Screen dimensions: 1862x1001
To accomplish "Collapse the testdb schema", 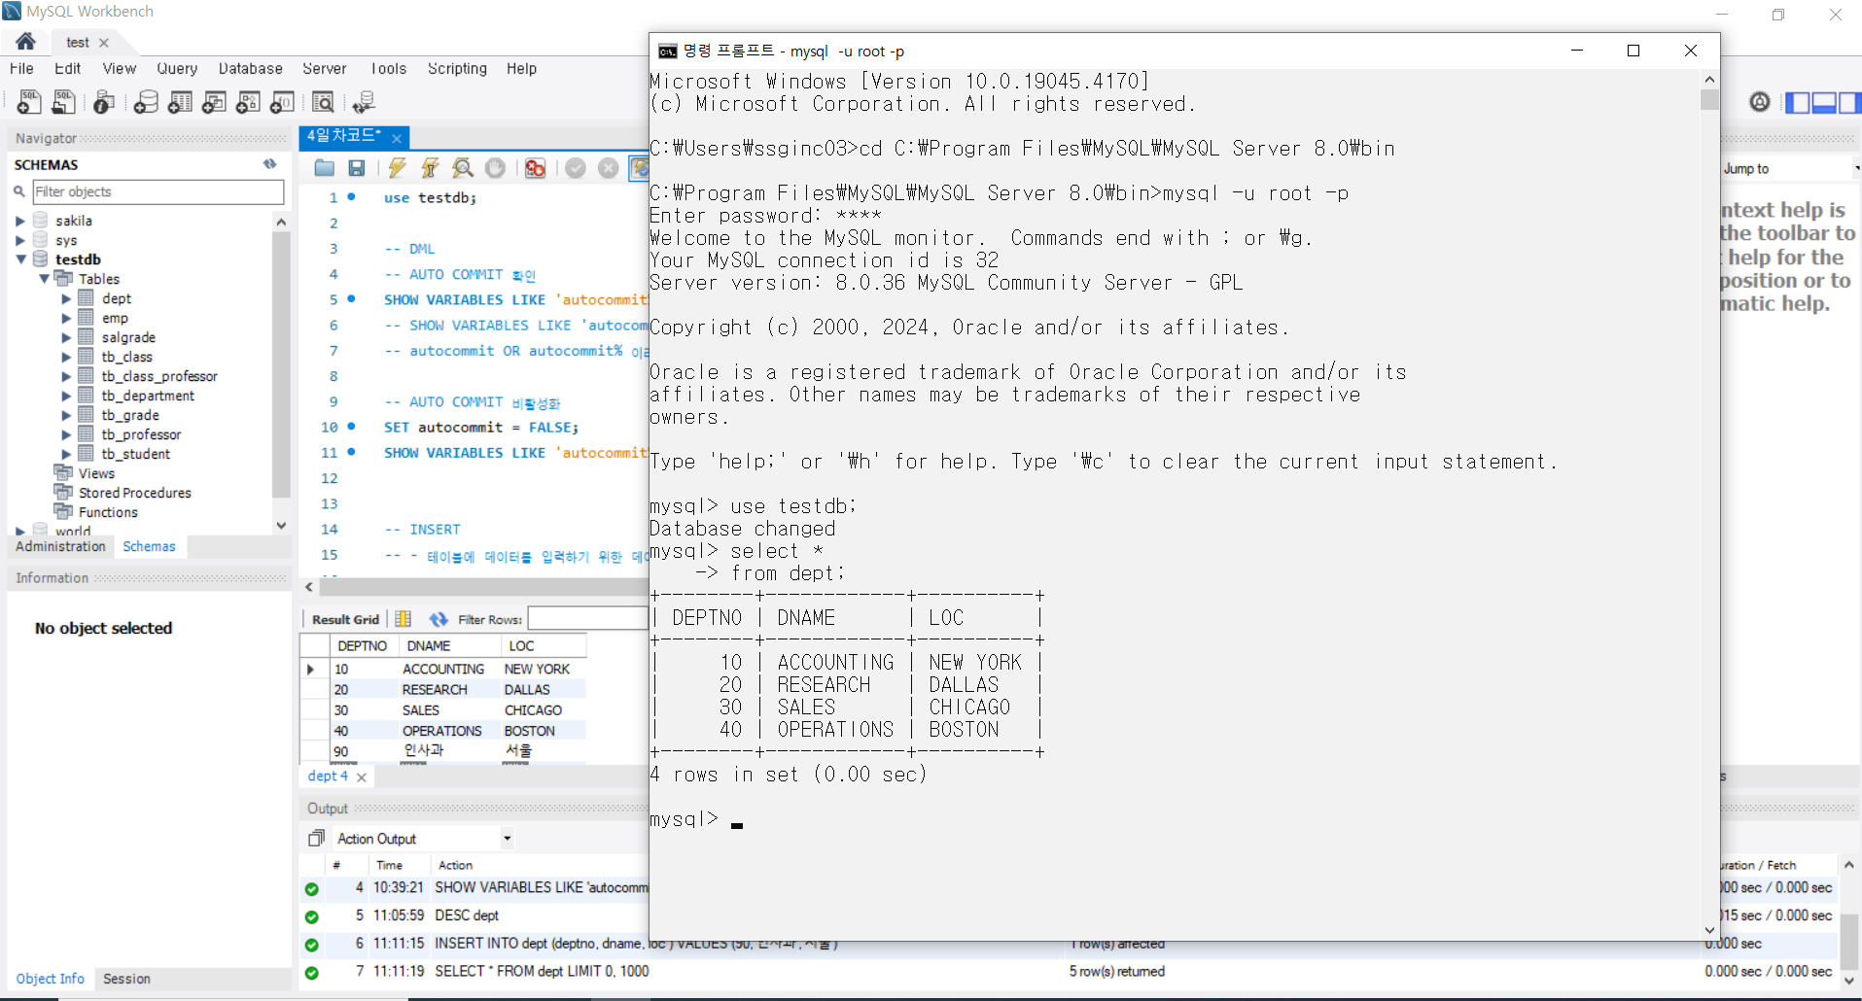I will tap(20, 259).
